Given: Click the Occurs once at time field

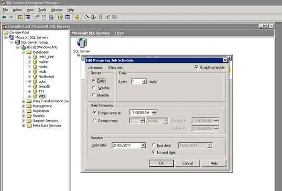Looking at the screenshot, I should 140,113.
